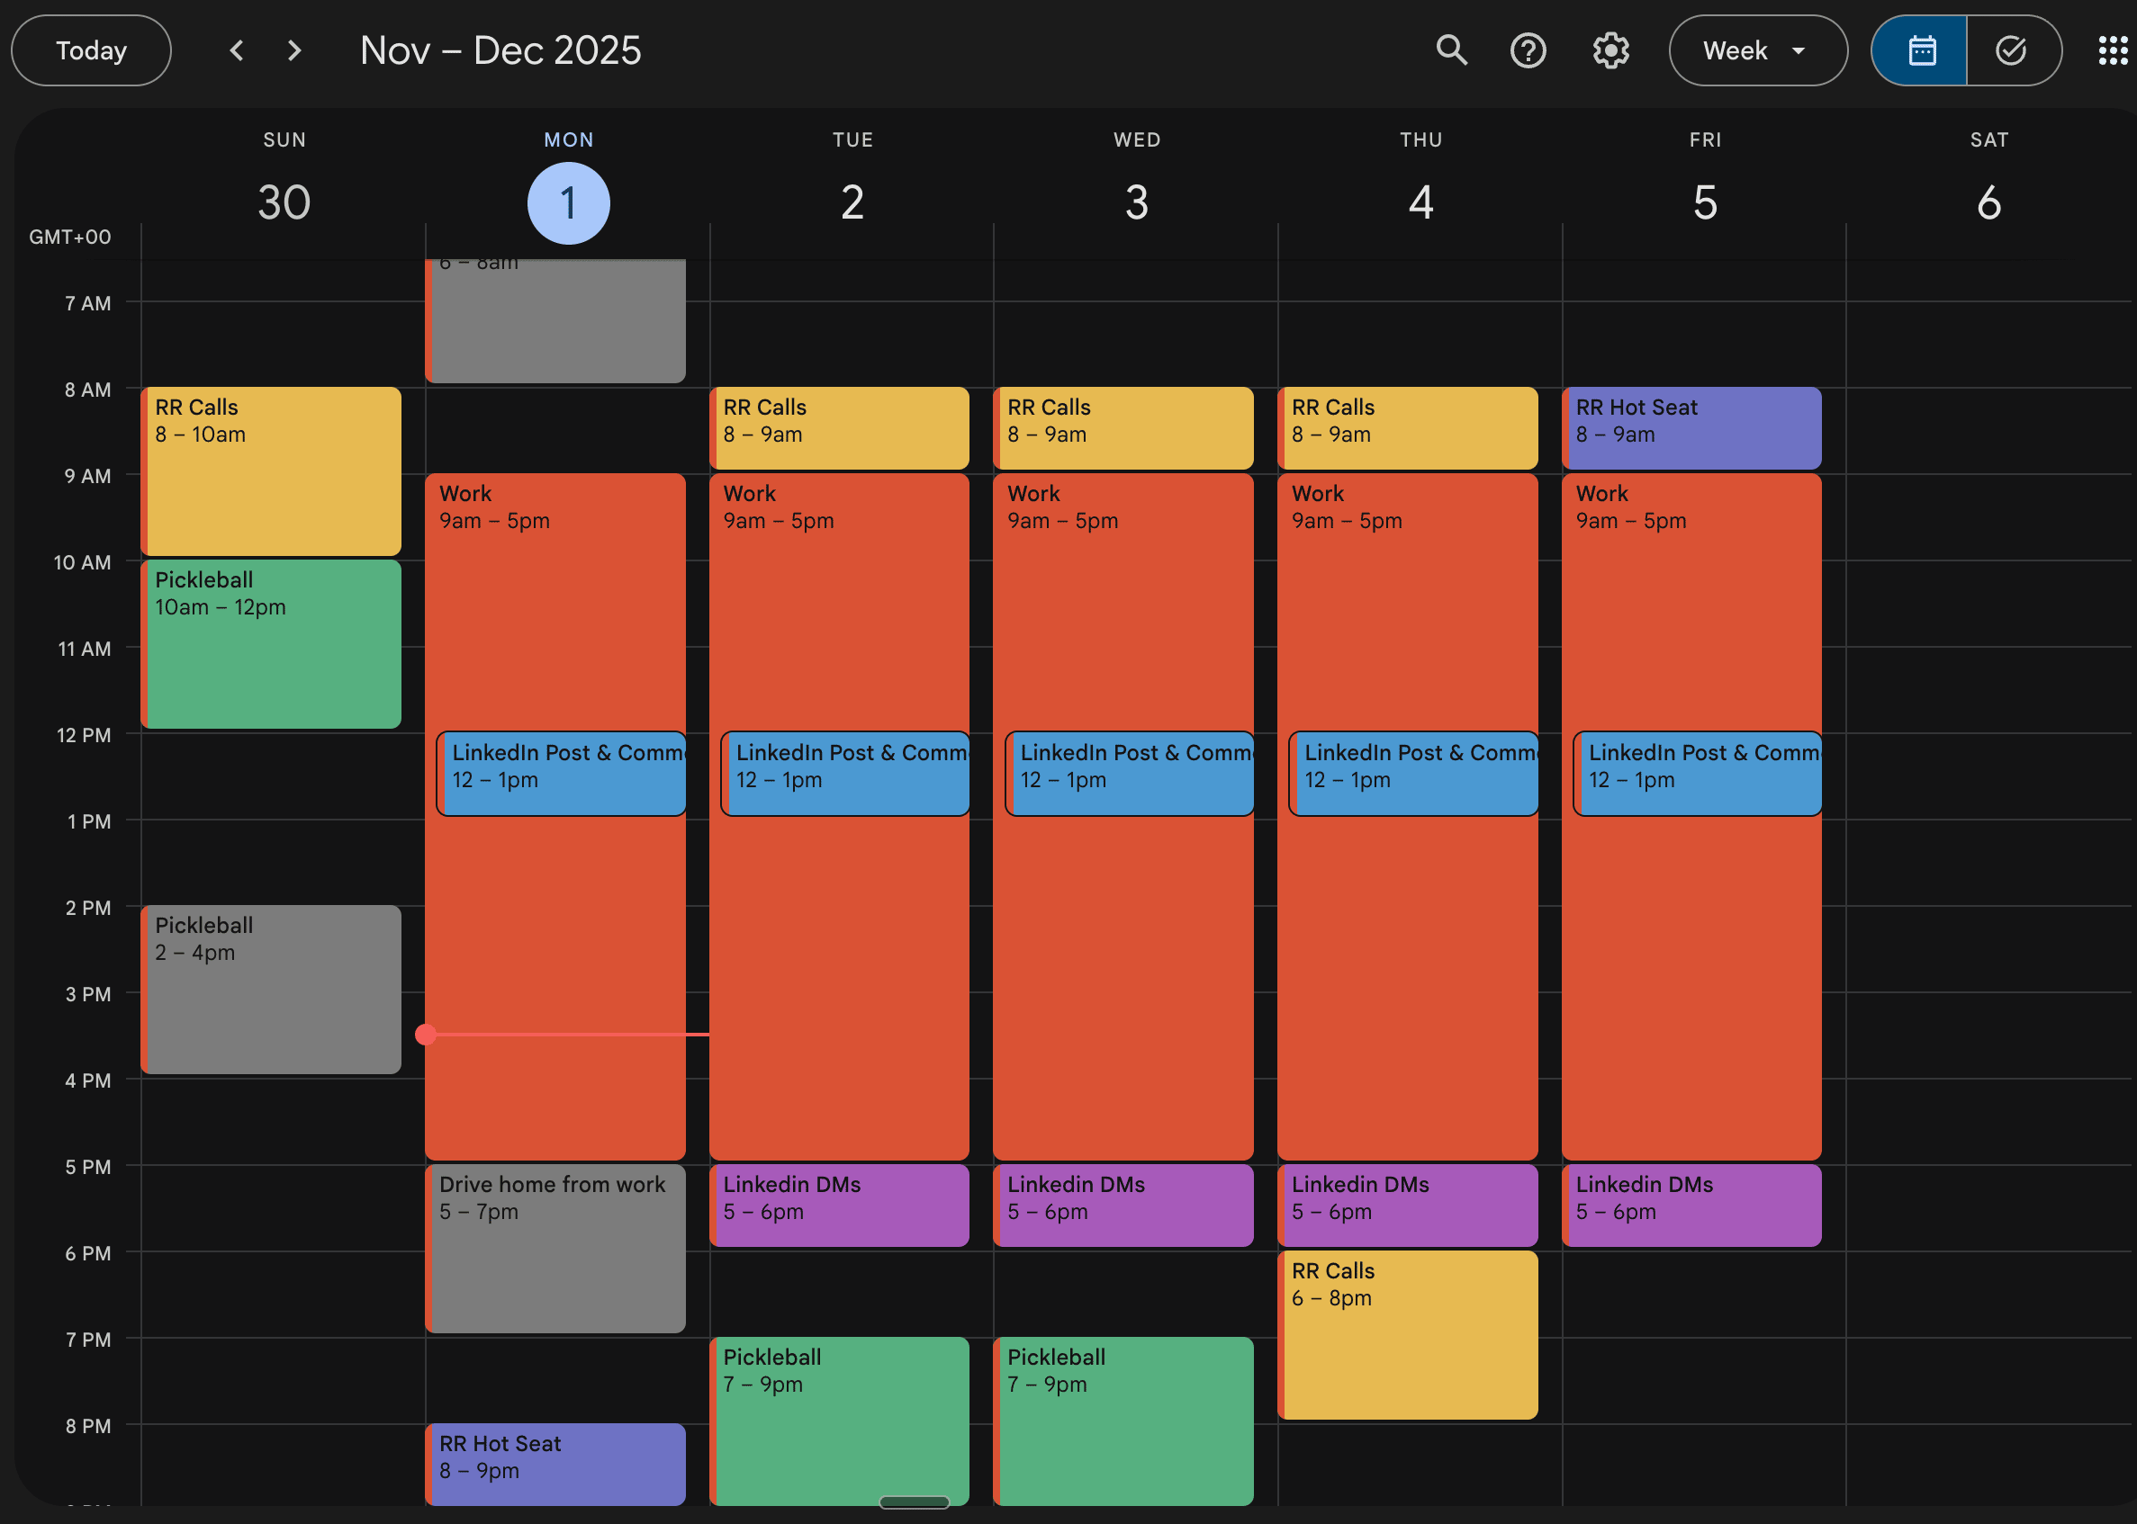The image size is (2137, 1524).
Task: Click the current time indicator dot
Action: (x=427, y=1035)
